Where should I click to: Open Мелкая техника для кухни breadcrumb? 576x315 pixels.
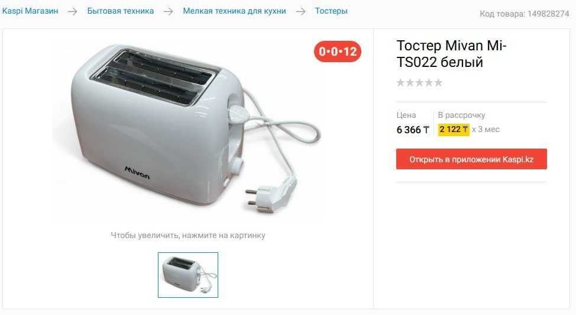coord(234,11)
